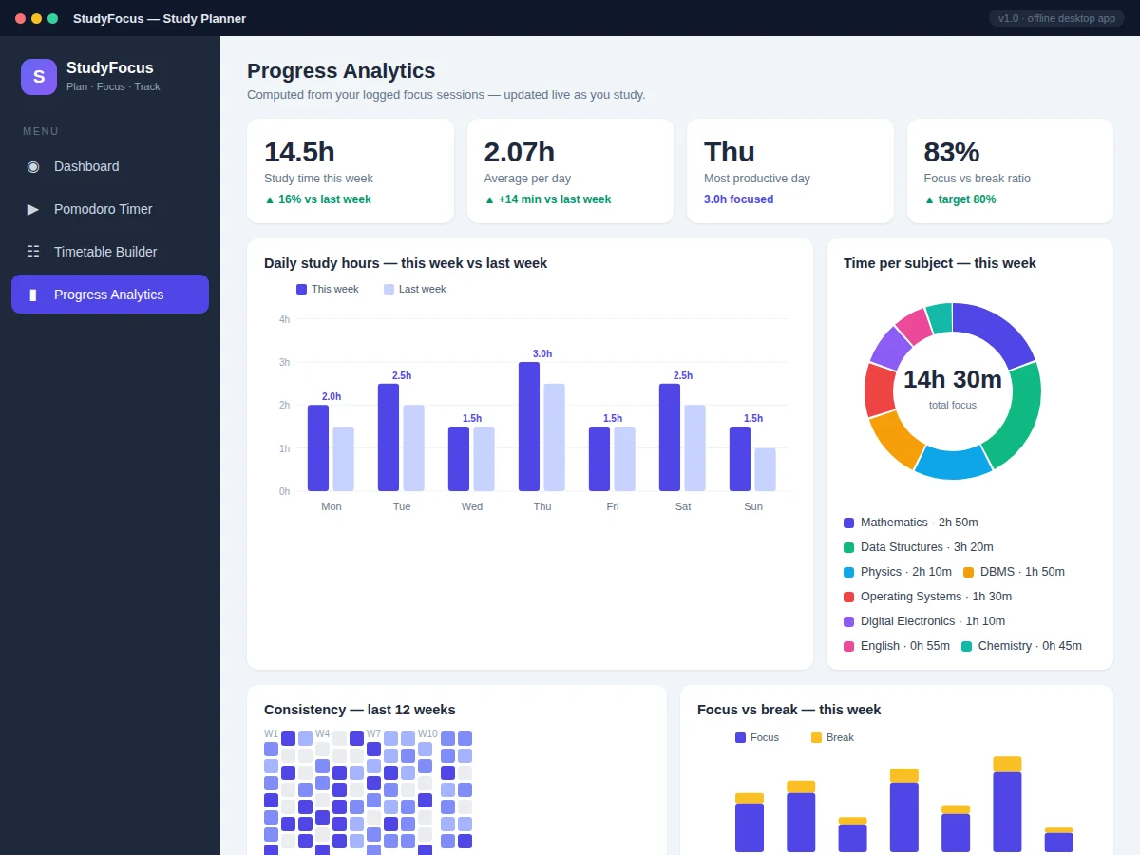Click the Timetable Builder grid icon
The height and width of the screenshot is (855, 1140).
pos(33,252)
